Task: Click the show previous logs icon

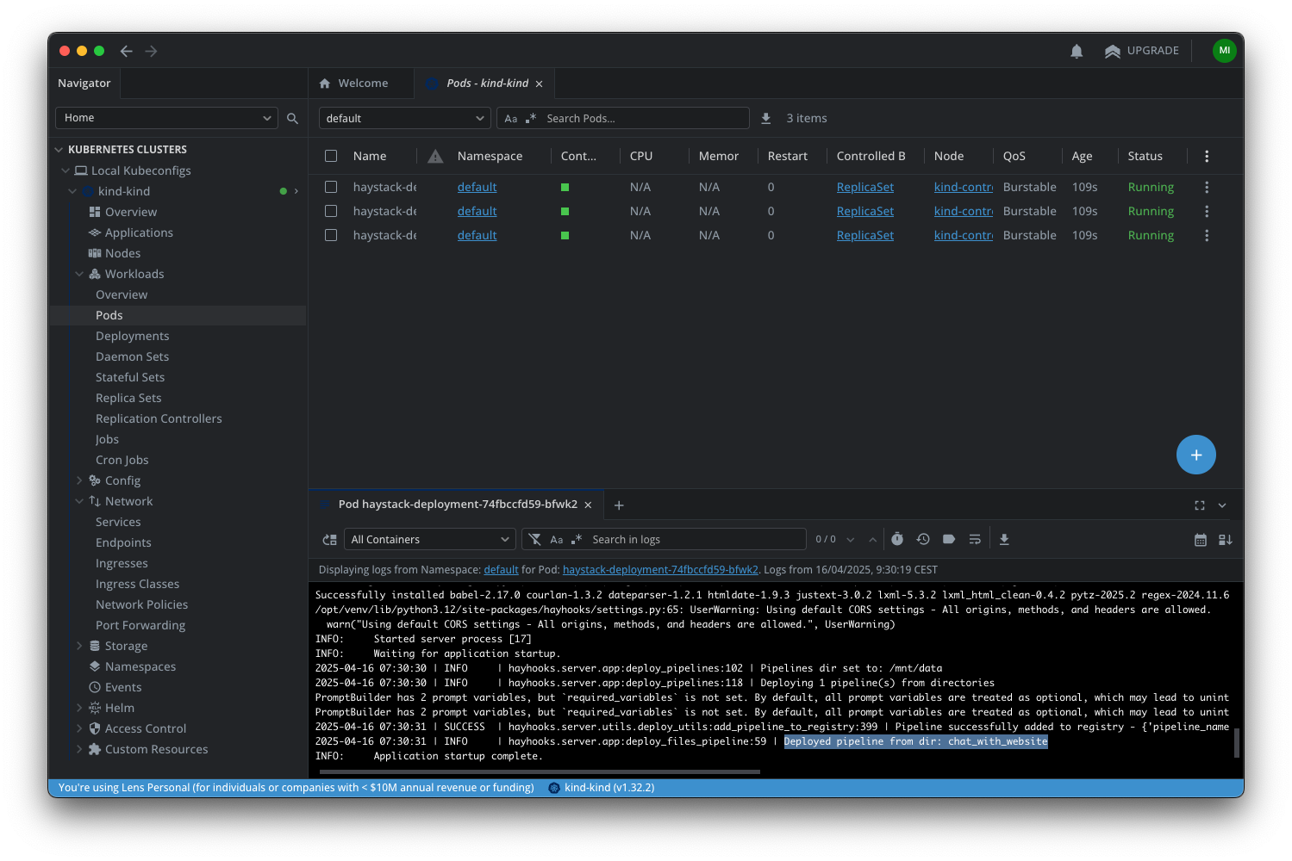Action: tap(922, 539)
